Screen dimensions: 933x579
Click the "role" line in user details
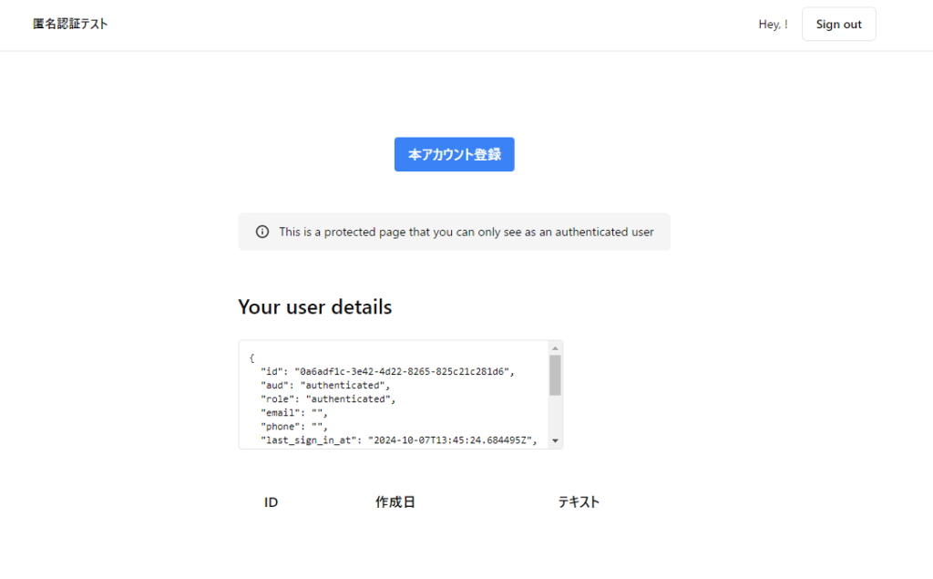[328, 399]
